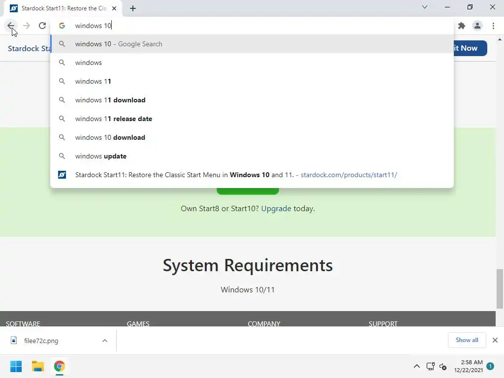This screenshot has width=504, height=378.
Task: Open the Stardock Start11 page suggestion
Action: point(252,175)
